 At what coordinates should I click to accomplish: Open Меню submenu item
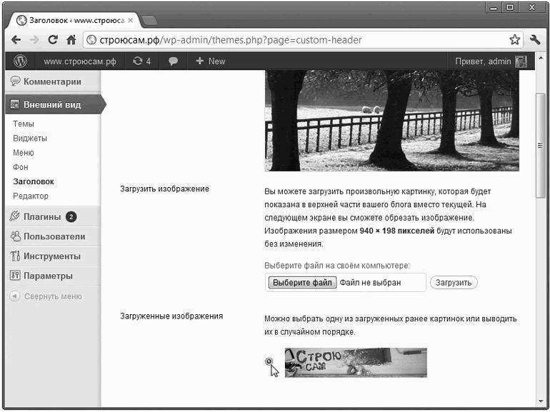click(24, 153)
